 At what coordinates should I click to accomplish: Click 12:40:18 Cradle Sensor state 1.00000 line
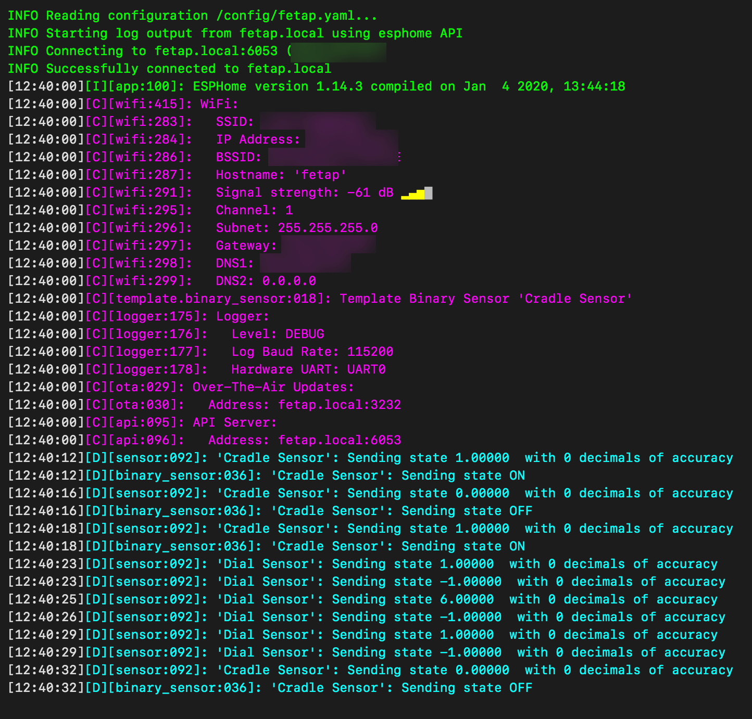click(x=370, y=529)
